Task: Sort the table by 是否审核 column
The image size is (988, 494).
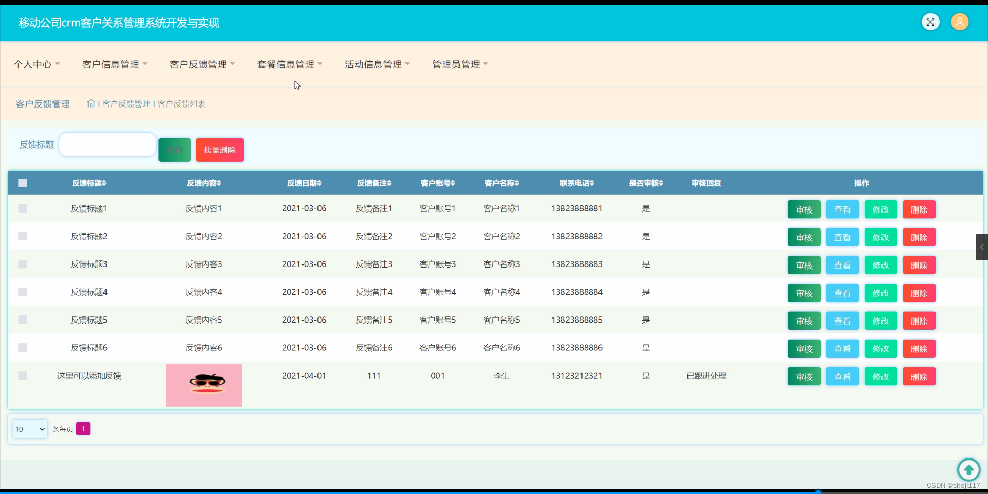Action: pos(646,183)
